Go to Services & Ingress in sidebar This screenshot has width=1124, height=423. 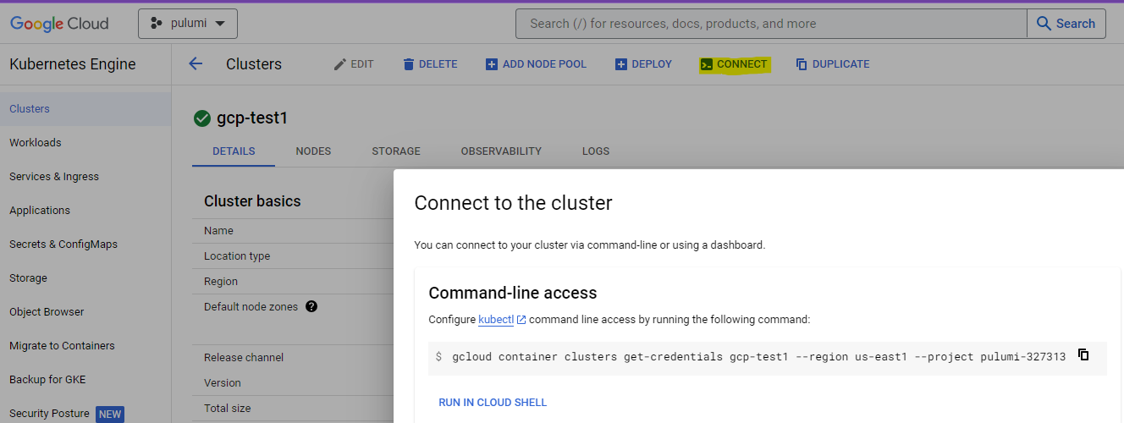click(x=54, y=177)
